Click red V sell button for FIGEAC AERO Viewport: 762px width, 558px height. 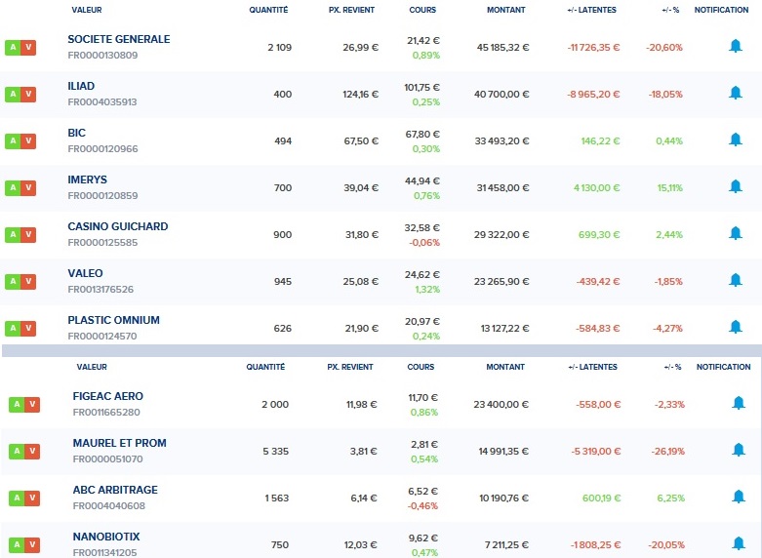(x=32, y=405)
